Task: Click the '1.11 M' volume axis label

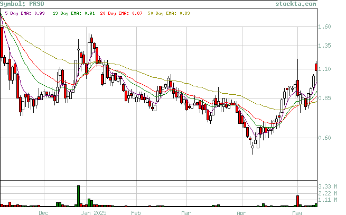Action: pyautogui.click(x=328, y=200)
